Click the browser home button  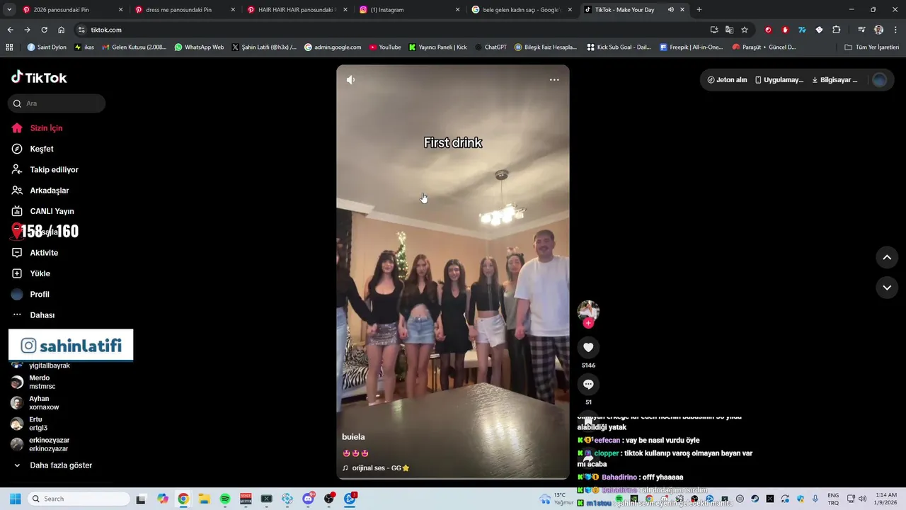61,30
